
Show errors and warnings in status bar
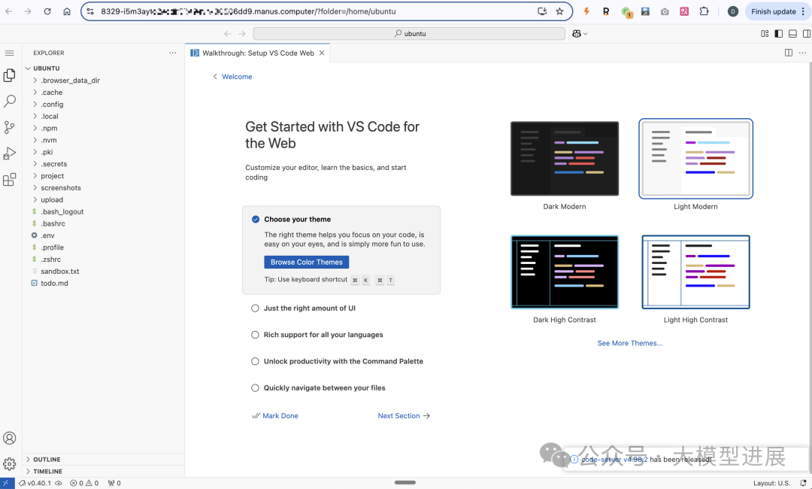84,483
